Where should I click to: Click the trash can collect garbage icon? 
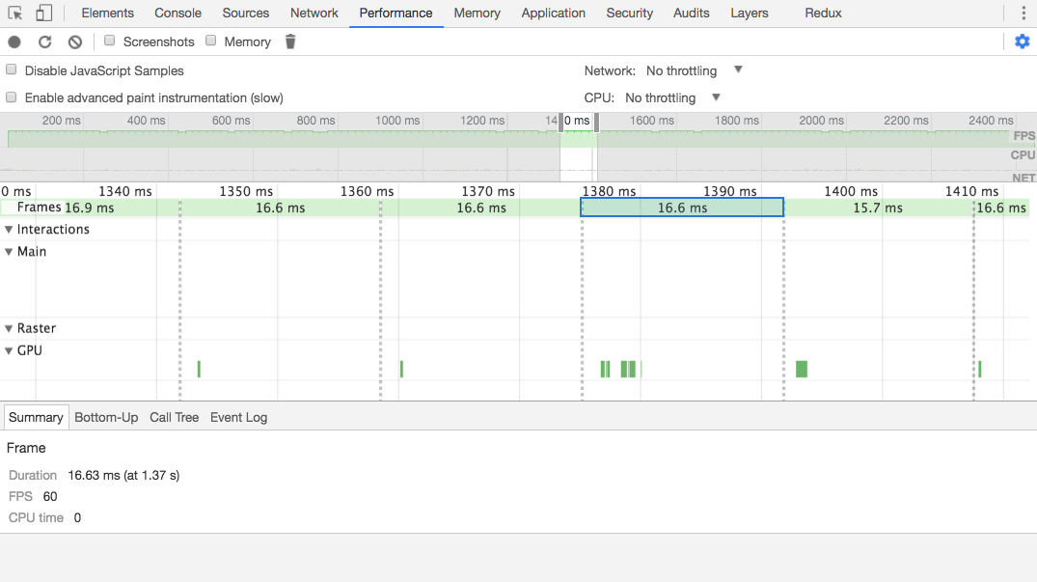pyautogui.click(x=290, y=42)
